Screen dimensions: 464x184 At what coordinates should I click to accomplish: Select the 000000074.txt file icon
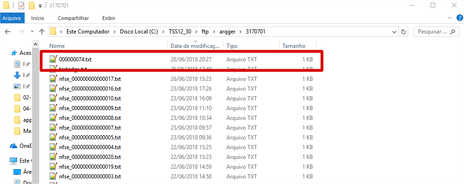coord(53,59)
